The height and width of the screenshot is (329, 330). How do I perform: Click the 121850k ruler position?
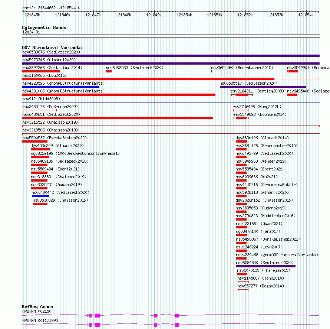(x=184, y=15)
